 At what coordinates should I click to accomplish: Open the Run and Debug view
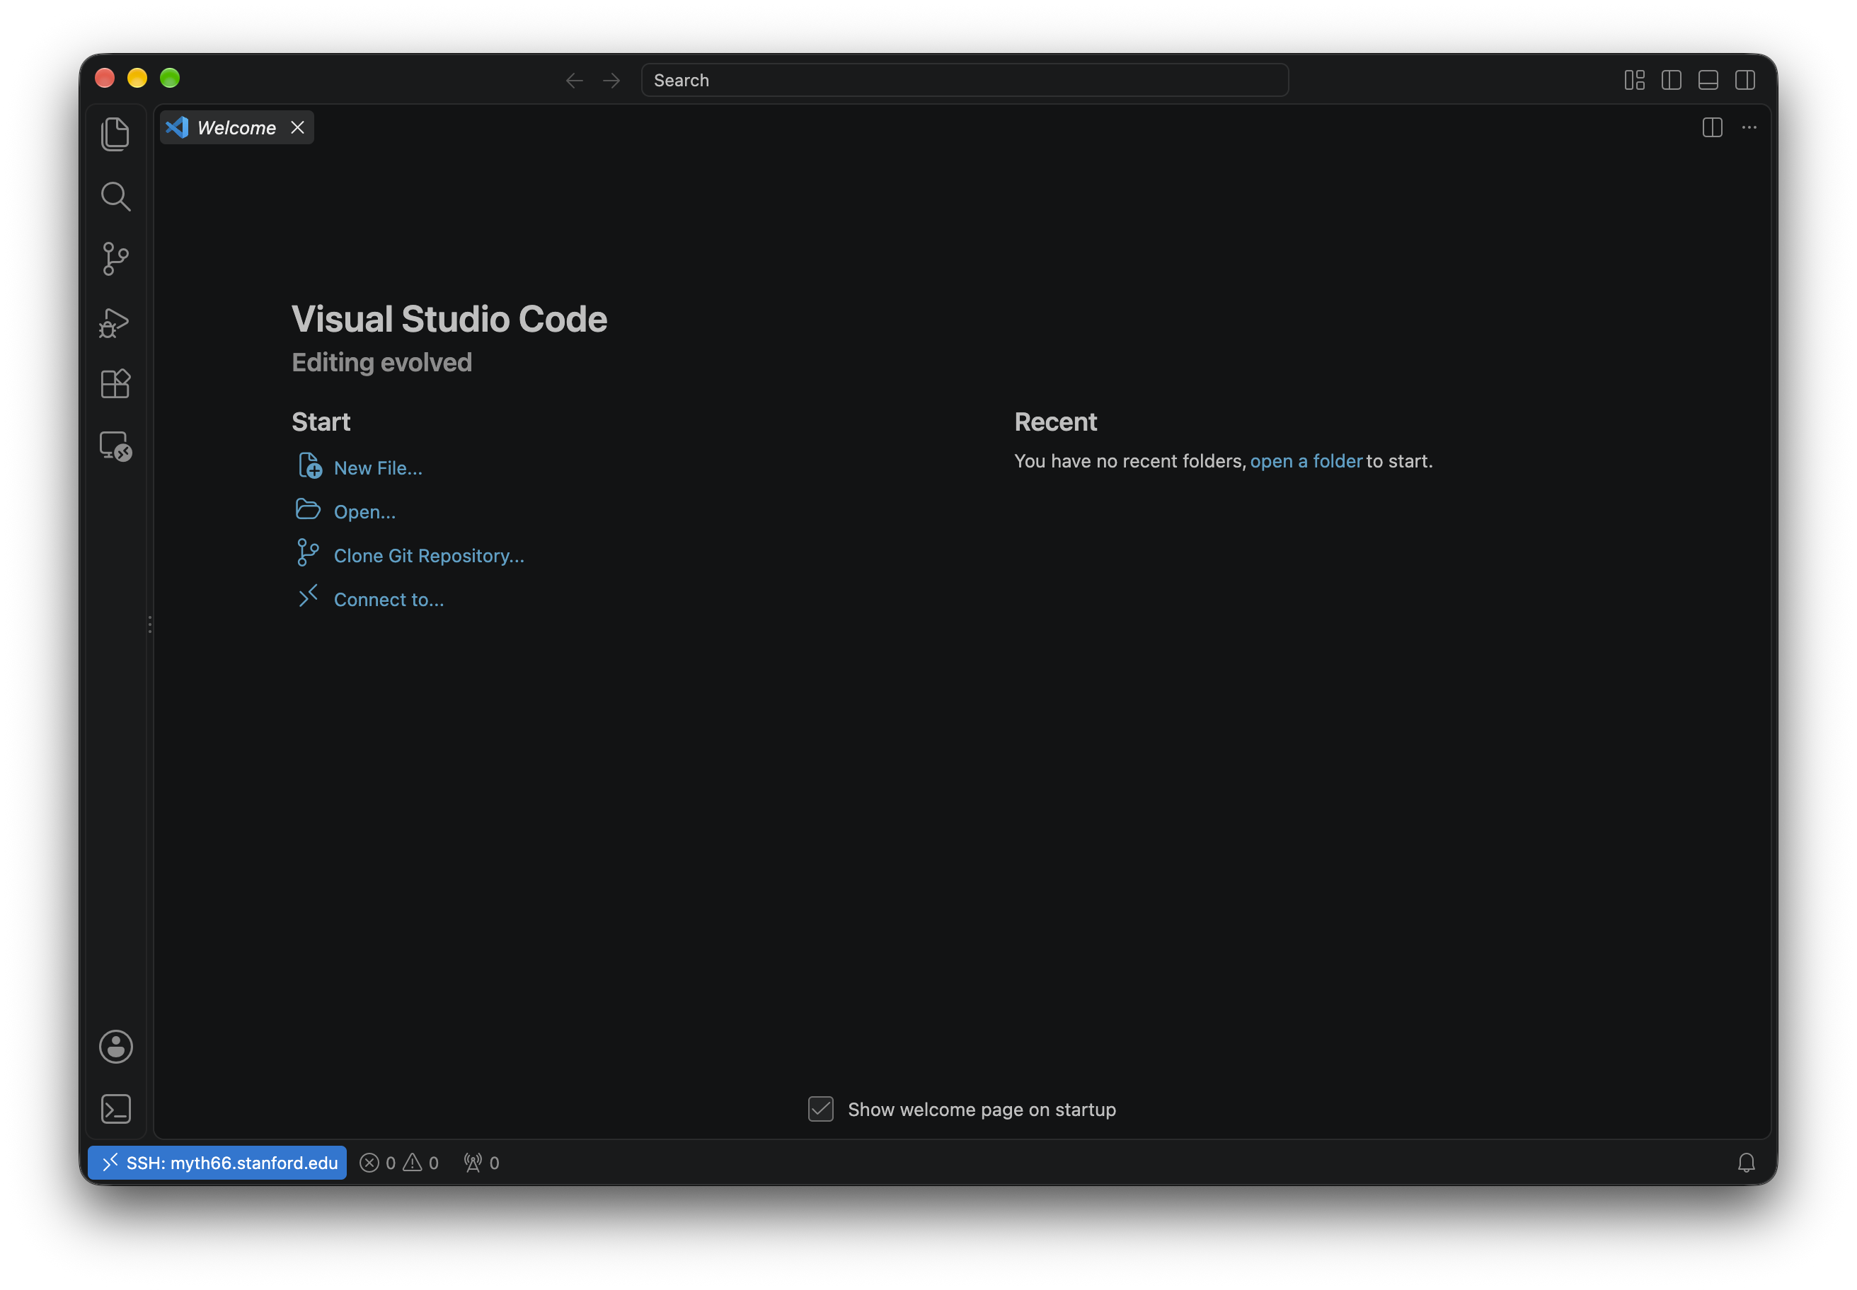coord(115,322)
